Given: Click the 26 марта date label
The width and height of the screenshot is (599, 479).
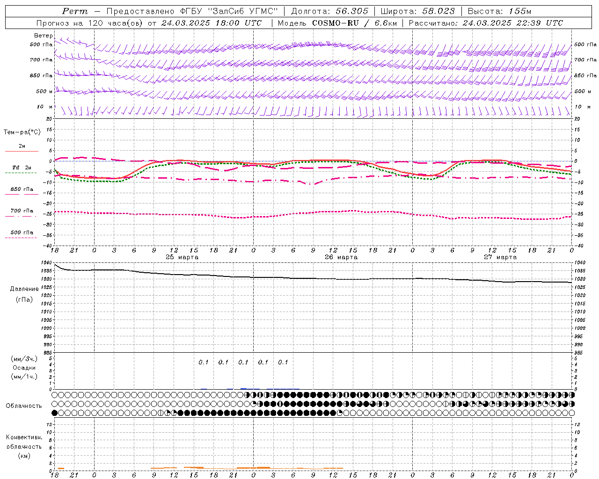Looking at the screenshot, I should 341,257.
